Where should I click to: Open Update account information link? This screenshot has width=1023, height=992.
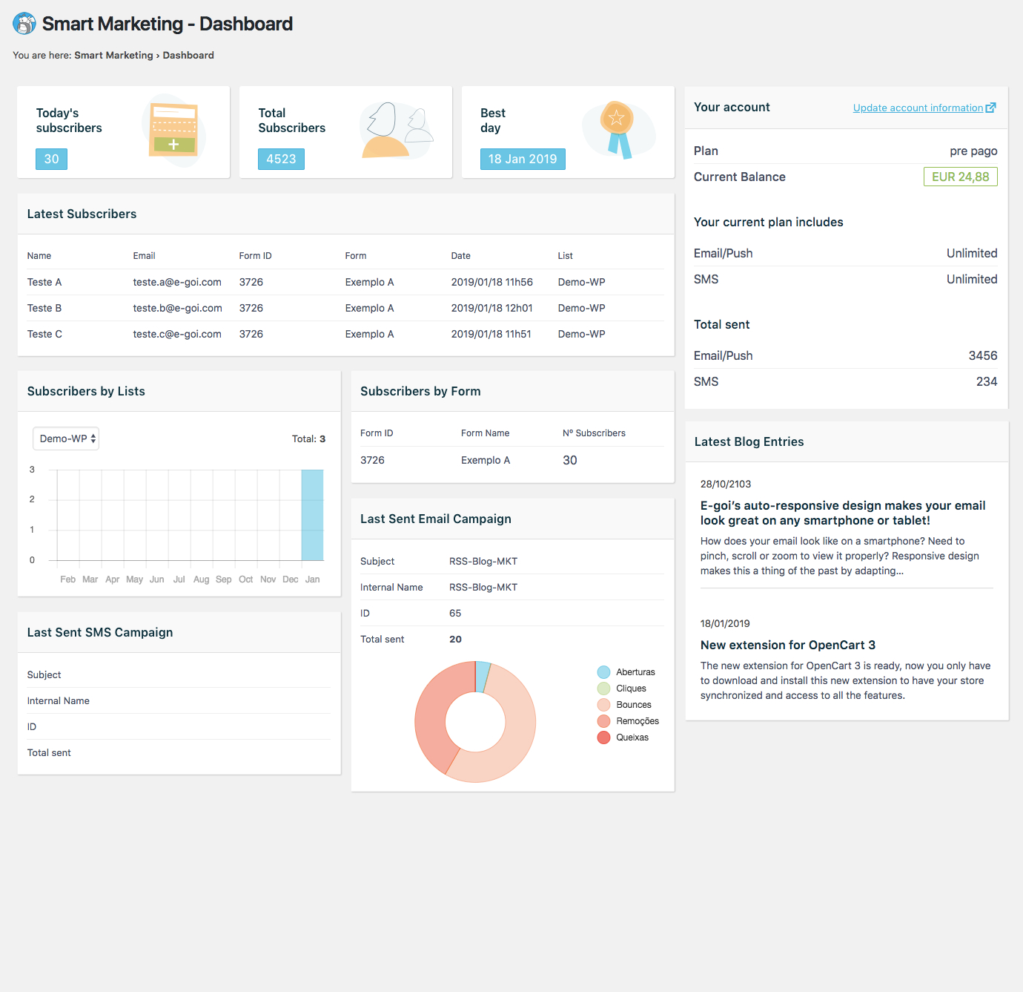(918, 108)
